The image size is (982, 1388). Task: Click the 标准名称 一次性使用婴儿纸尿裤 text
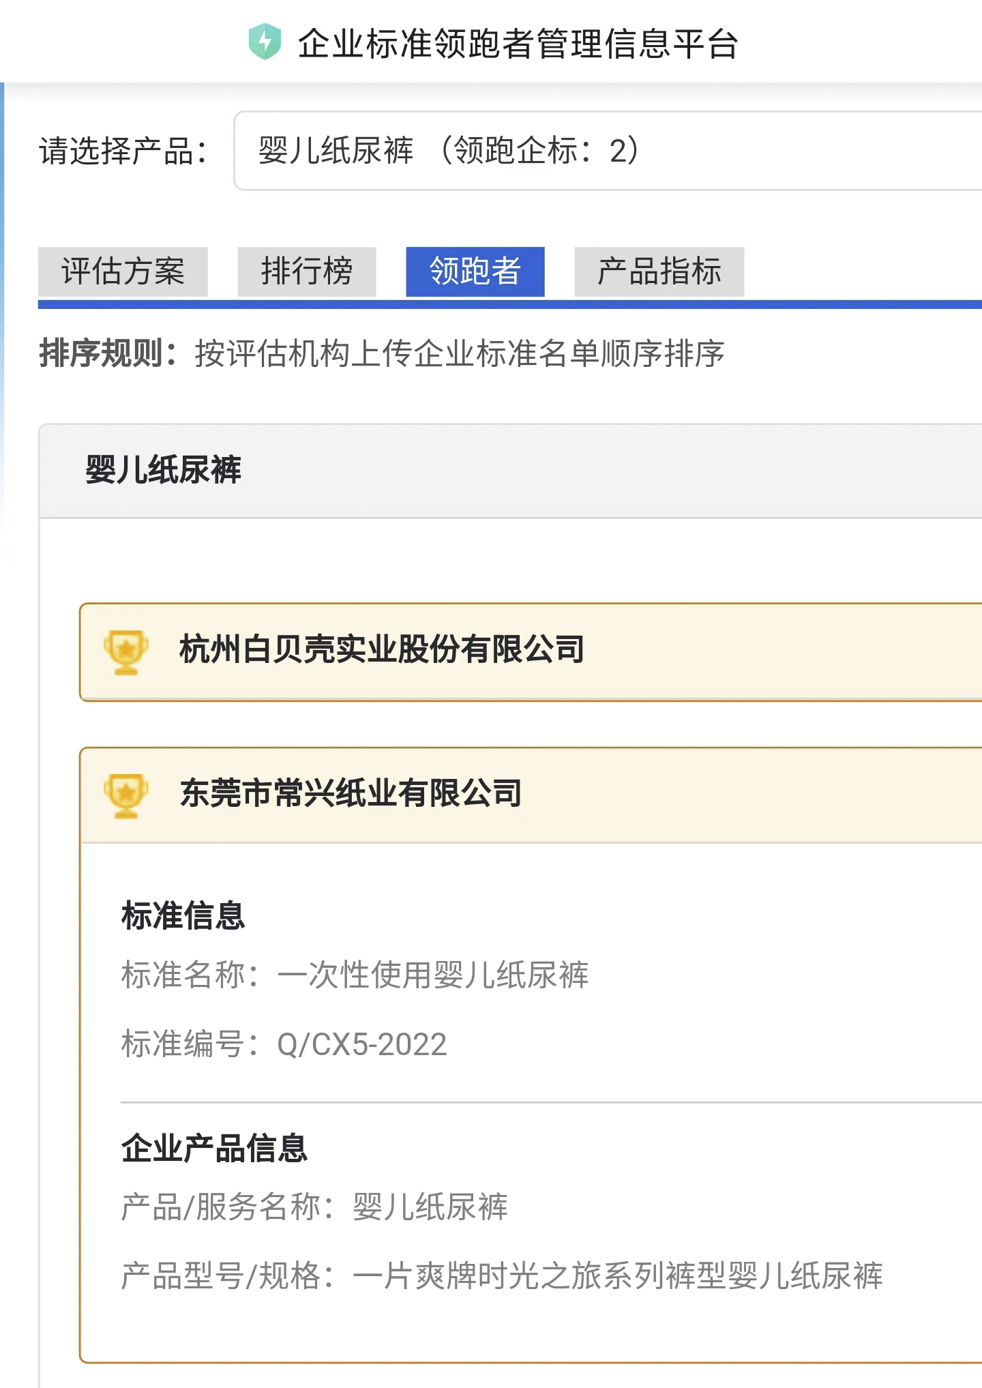(x=355, y=975)
